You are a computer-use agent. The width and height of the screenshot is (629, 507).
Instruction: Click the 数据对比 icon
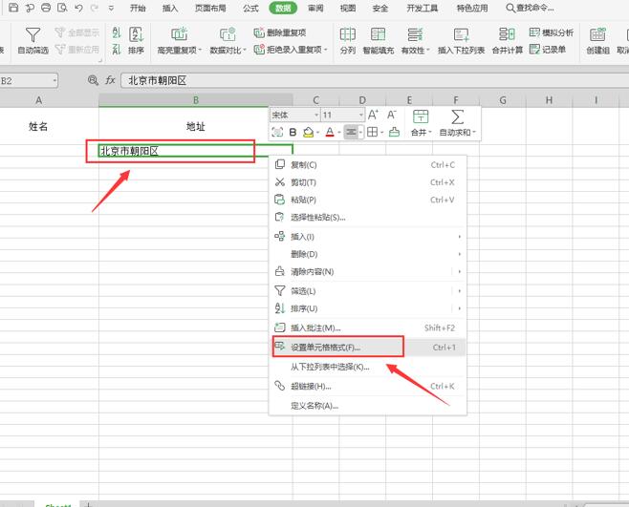tap(228, 33)
